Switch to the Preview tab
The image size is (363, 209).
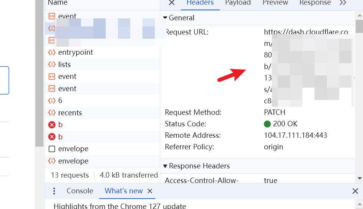pos(275,3)
